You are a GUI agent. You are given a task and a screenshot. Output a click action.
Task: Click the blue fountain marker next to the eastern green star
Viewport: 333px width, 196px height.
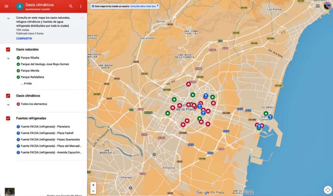point(206,96)
